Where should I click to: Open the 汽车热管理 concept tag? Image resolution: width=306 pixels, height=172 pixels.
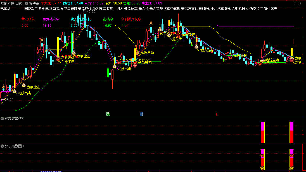[172, 9]
